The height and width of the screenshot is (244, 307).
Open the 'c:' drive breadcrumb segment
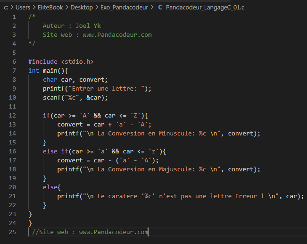point(6,8)
